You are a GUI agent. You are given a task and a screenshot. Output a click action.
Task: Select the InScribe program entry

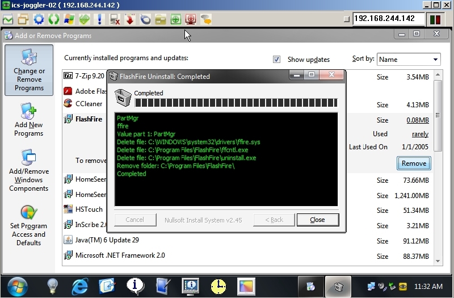(85, 224)
